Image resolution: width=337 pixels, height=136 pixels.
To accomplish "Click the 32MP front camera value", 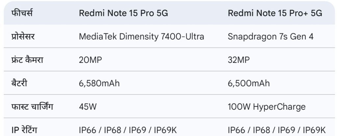I will [x=239, y=60].
